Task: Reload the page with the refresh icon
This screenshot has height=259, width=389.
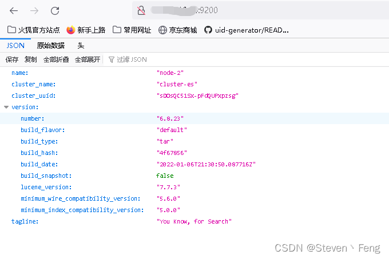Action: click(55, 11)
